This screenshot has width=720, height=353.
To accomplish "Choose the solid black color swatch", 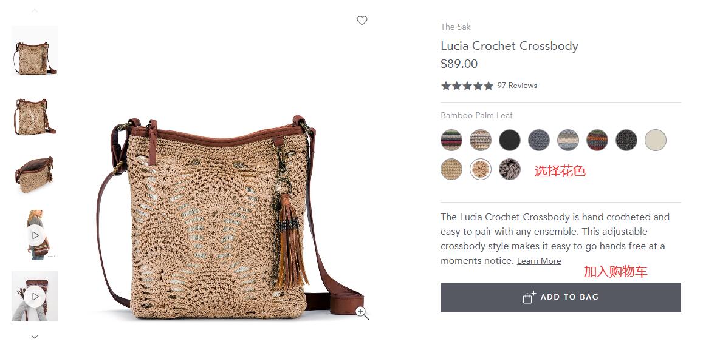I will coord(510,140).
